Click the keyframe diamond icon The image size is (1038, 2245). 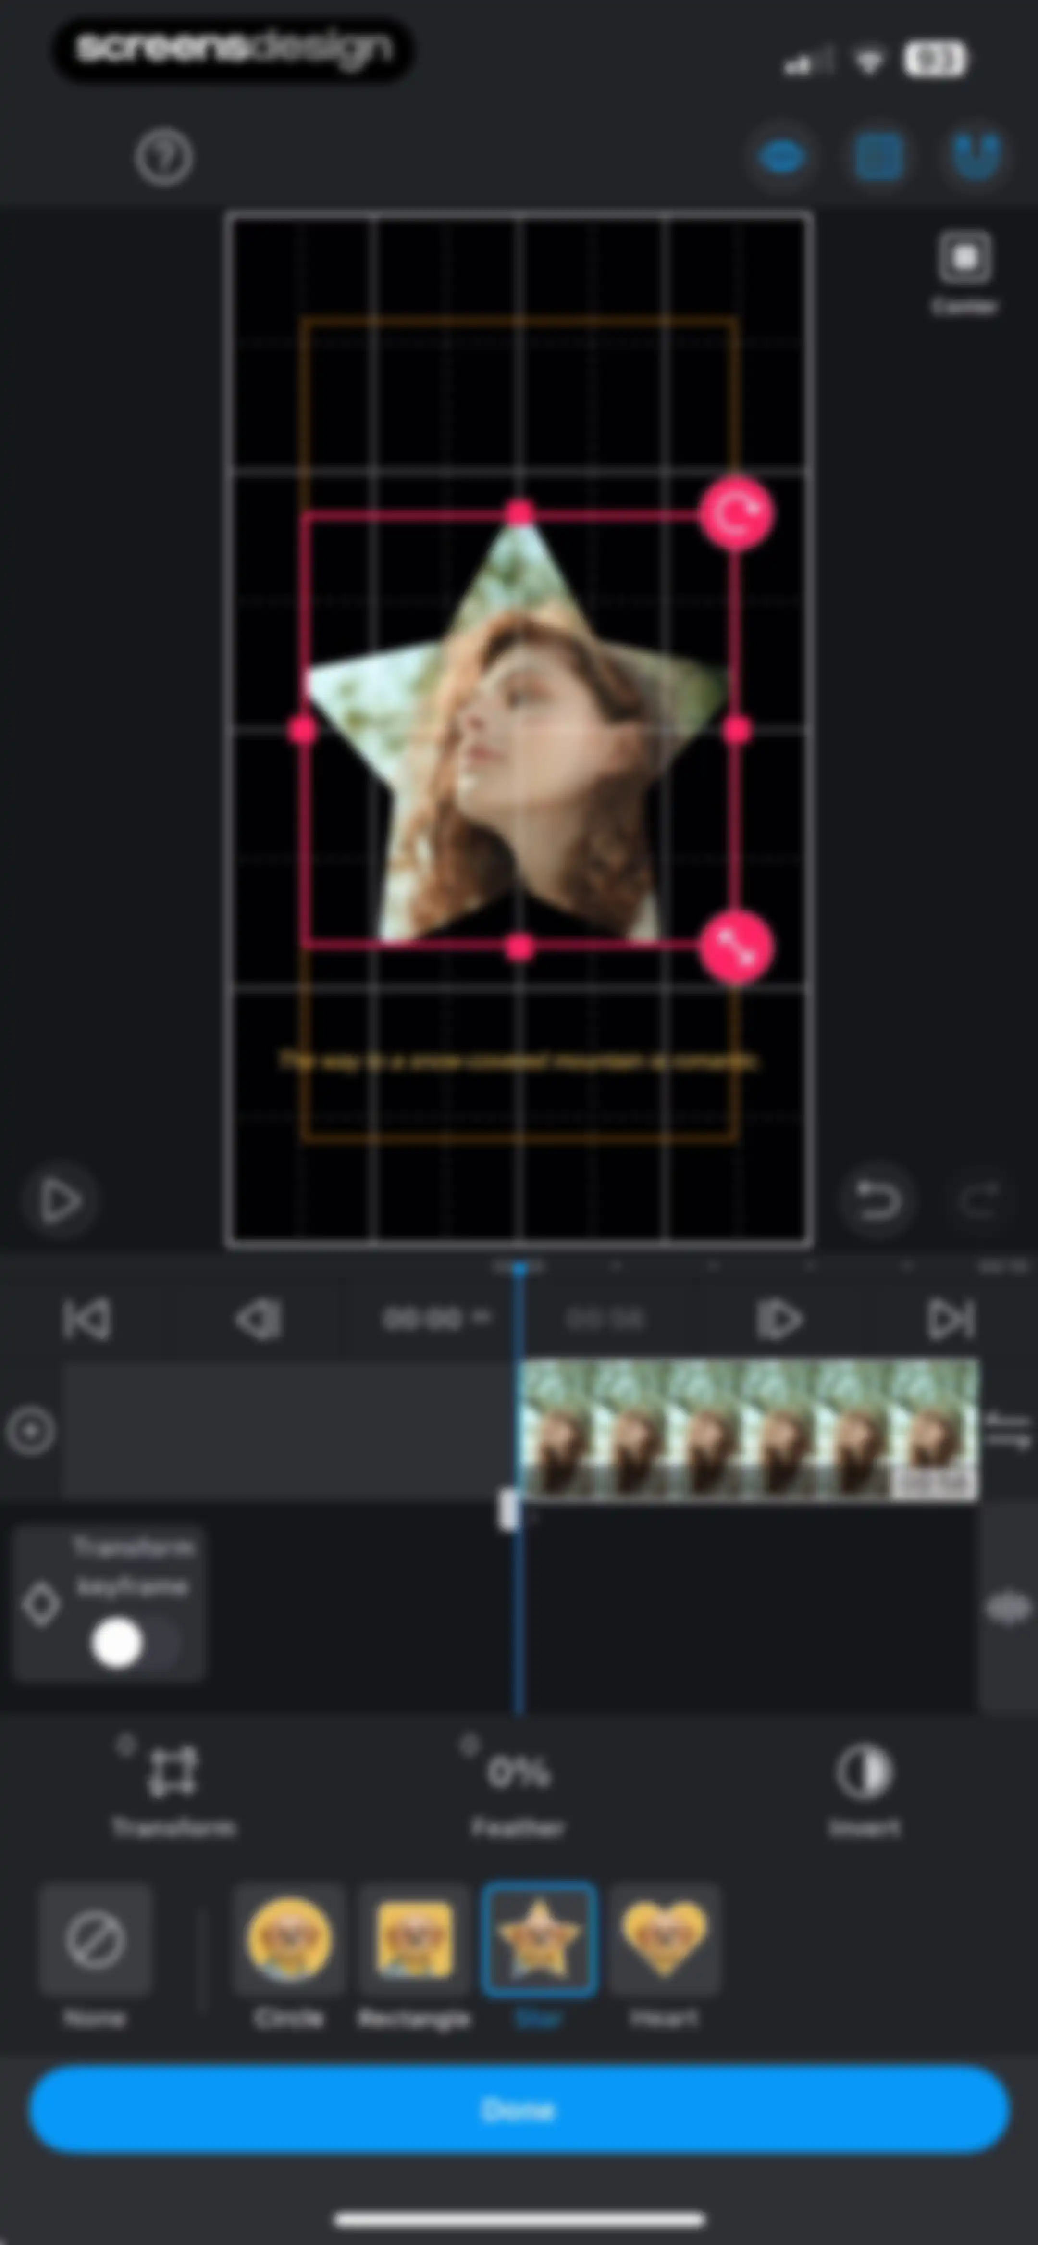pos(41,1604)
